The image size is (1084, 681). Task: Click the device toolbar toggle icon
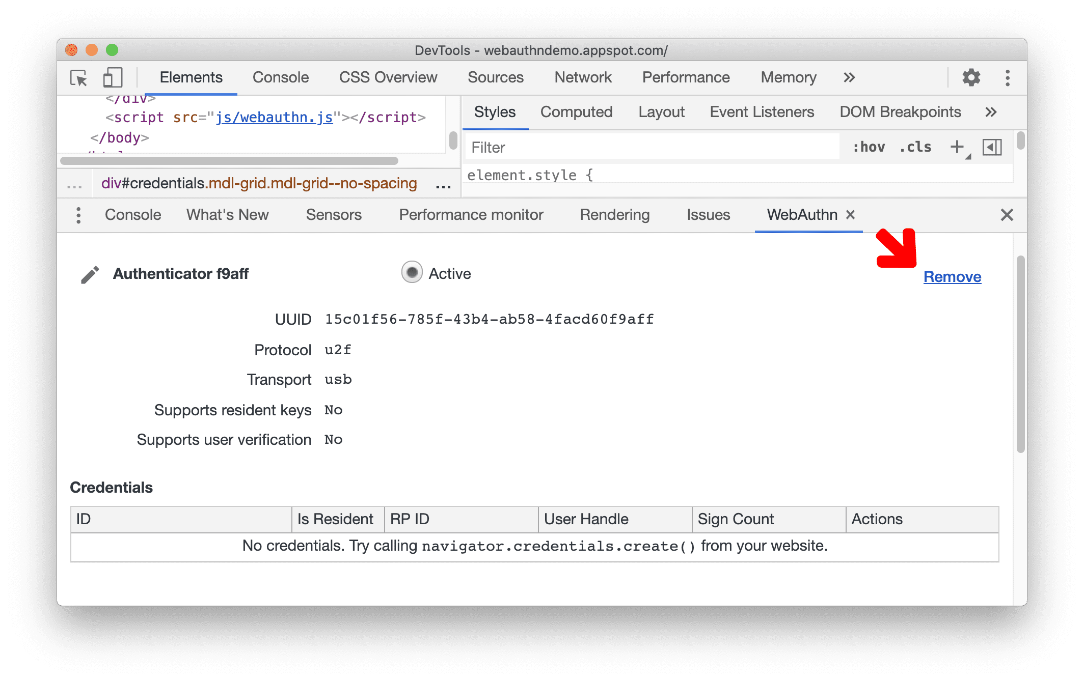pyautogui.click(x=112, y=78)
